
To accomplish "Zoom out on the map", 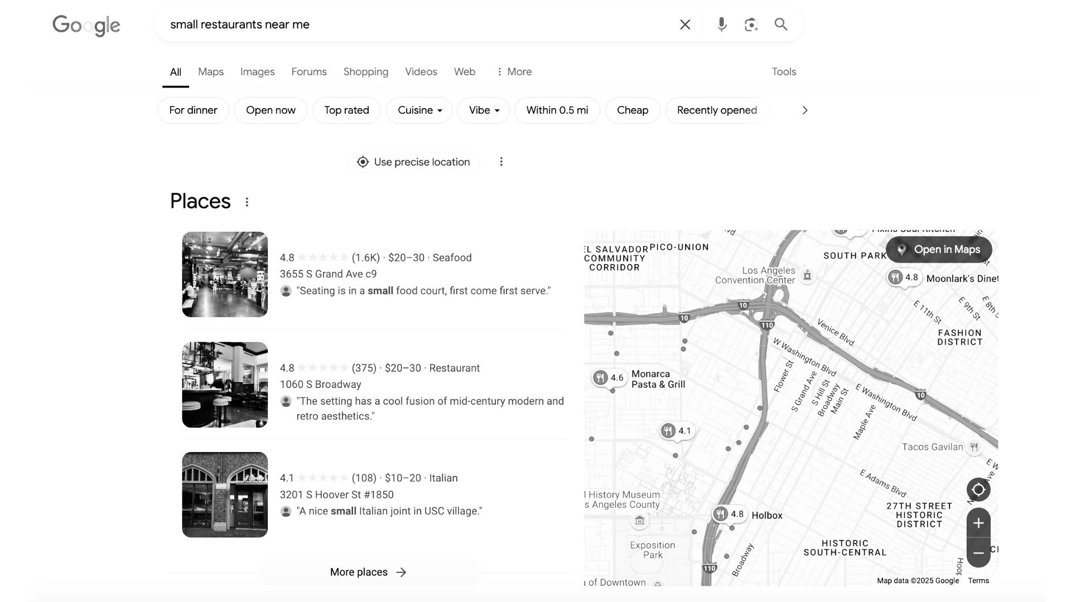I will click(978, 553).
